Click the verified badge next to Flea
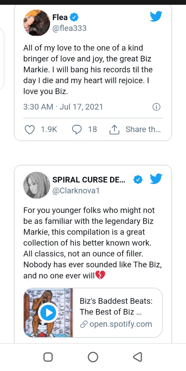This screenshot has height=371, width=186. (x=74, y=17)
